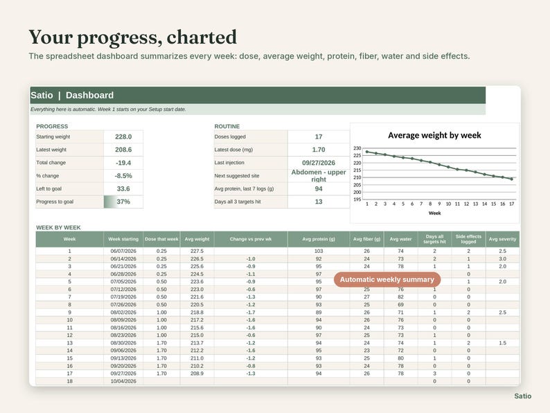Click the Latest dose (mg) value 1.70

pos(319,150)
